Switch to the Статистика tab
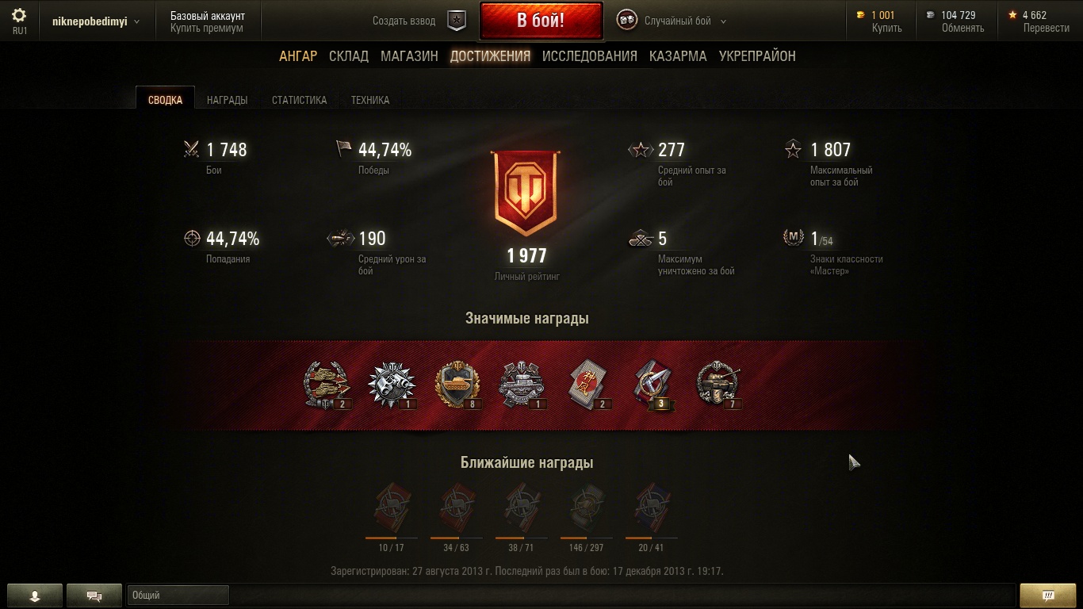The height and width of the screenshot is (609, 1083). tap(299, 100)
